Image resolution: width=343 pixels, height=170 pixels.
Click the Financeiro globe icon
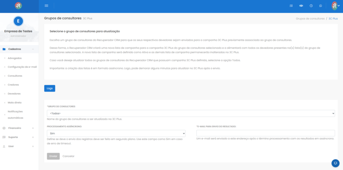coord(4,128)
